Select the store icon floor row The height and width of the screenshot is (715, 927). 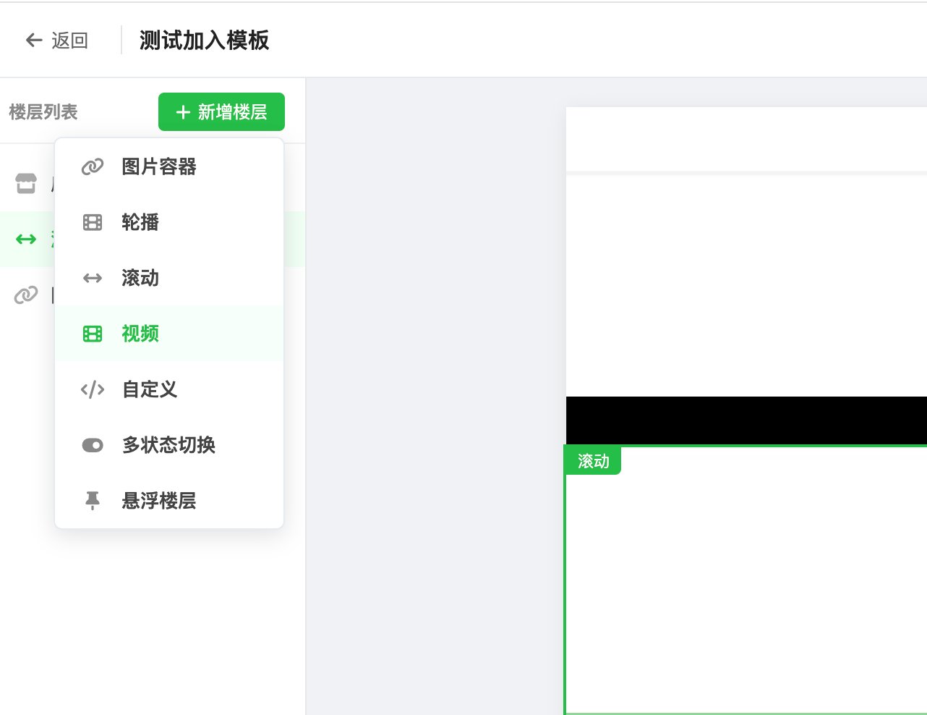pos(27,184)
